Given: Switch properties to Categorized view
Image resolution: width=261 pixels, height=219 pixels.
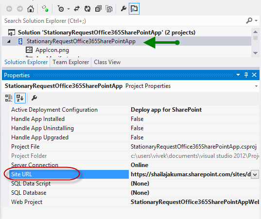Looking at the screenshot, I should 8,98.
